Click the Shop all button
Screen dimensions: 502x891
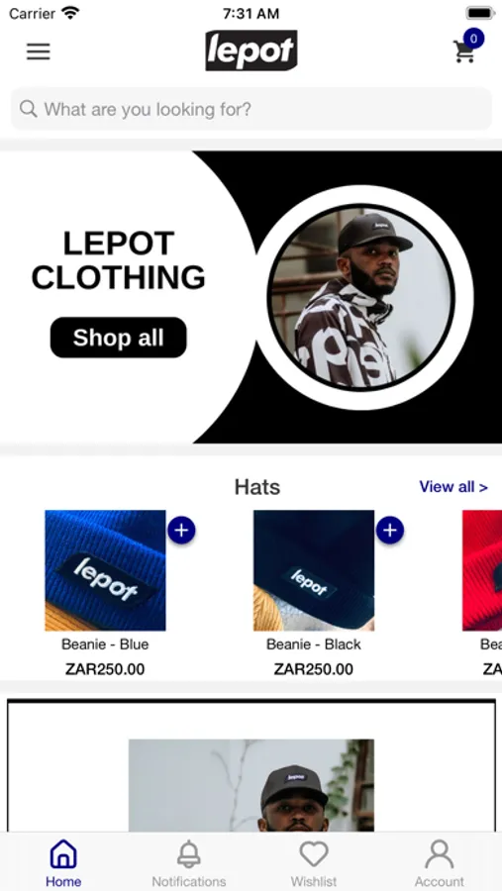[x=118, y=338]
